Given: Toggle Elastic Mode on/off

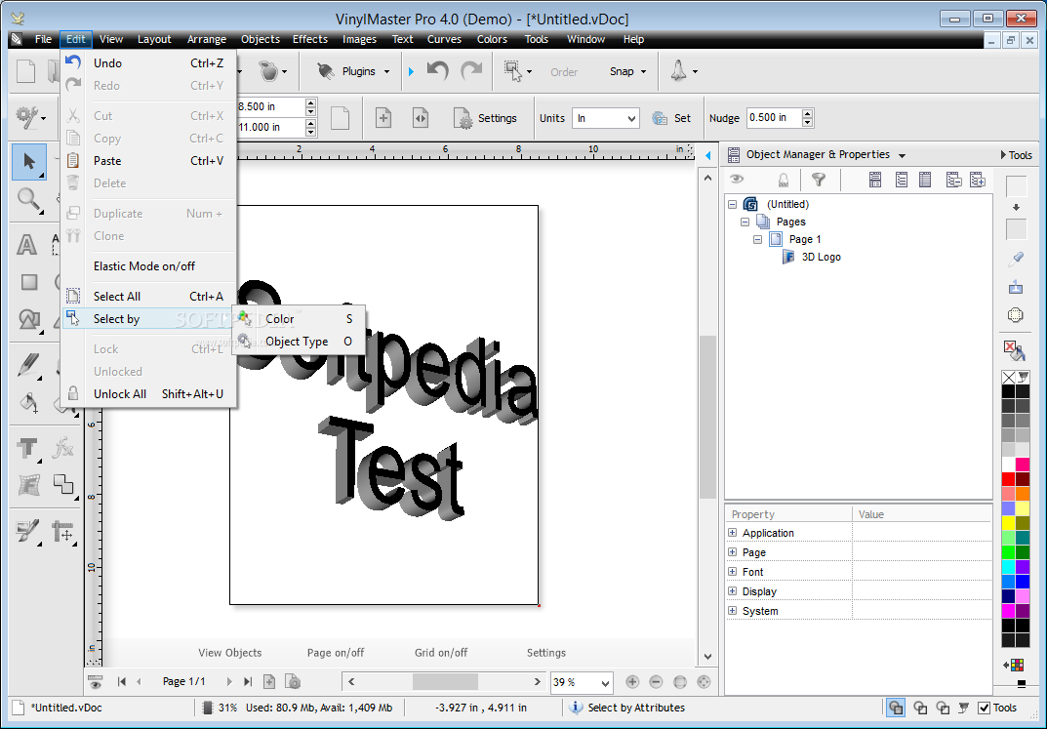Looking at the screenshot, I should click(x=144, y=266).
